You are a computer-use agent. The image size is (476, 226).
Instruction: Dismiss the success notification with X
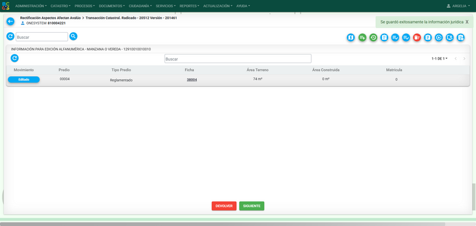click(x=467, y=22)
